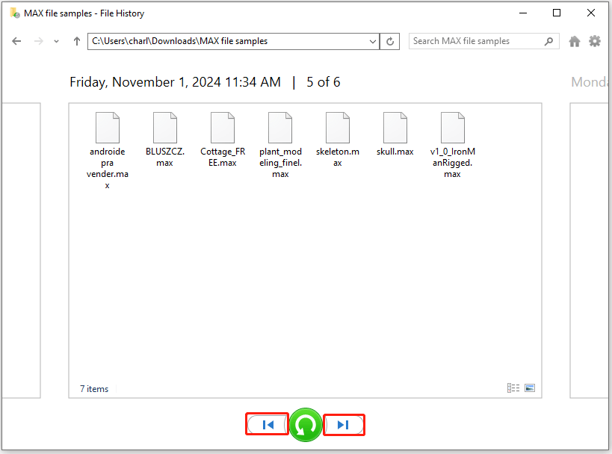Restore files with green button

tap(306, 425)
